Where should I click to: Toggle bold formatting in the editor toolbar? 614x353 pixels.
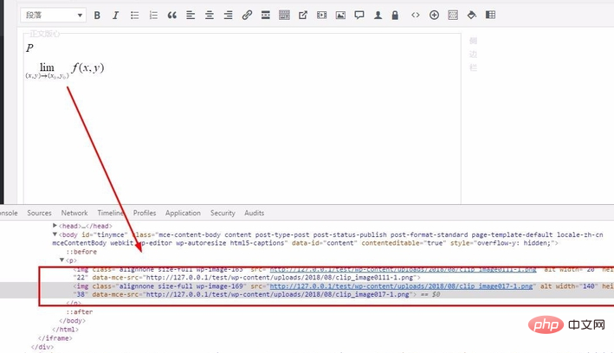coord(97,16)
